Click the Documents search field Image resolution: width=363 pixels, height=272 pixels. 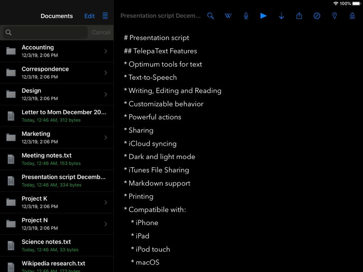[45, 32]
